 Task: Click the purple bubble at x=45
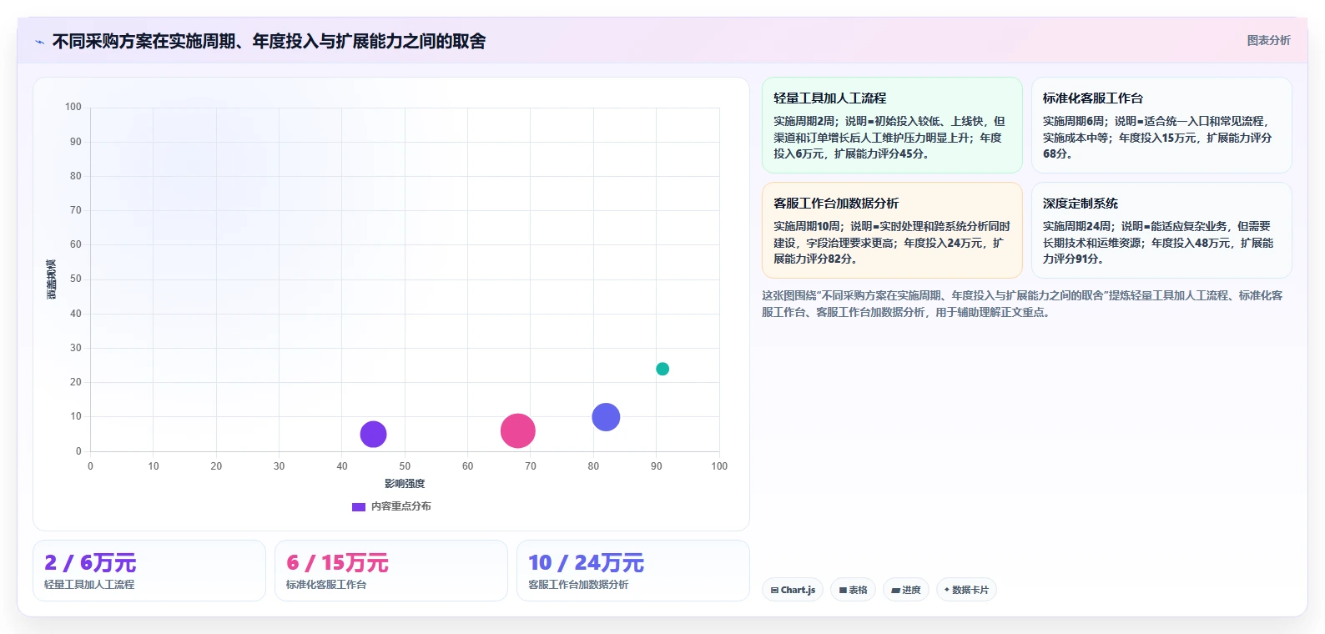(x=373, y=434)
